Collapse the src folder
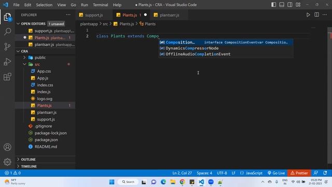This screenshot has width=332, height=187. 45,64
